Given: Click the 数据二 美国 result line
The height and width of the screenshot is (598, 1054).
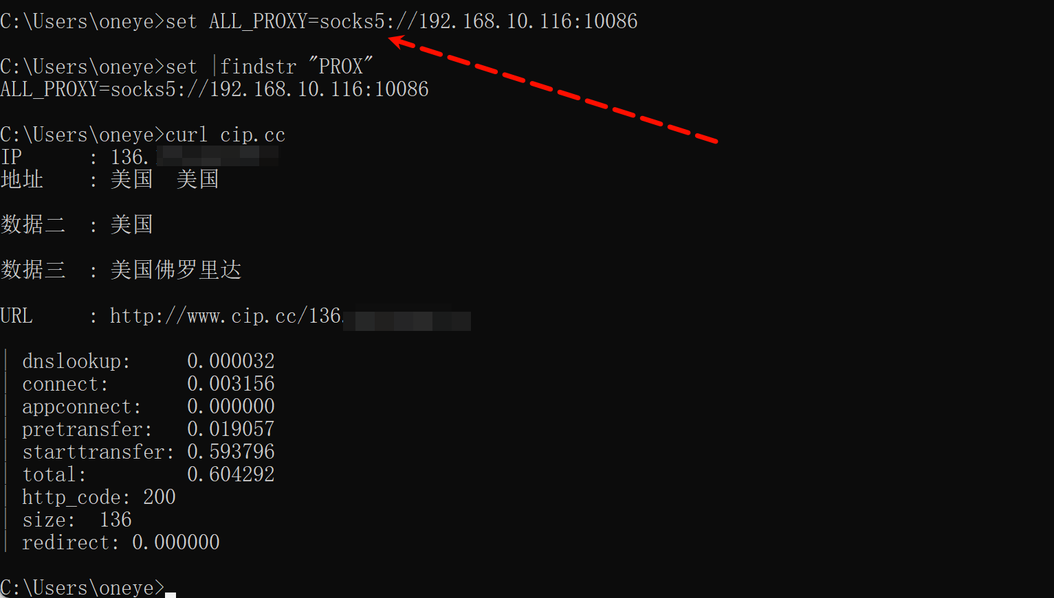Looking at the screenshot, I should click(x=77, y=225).
